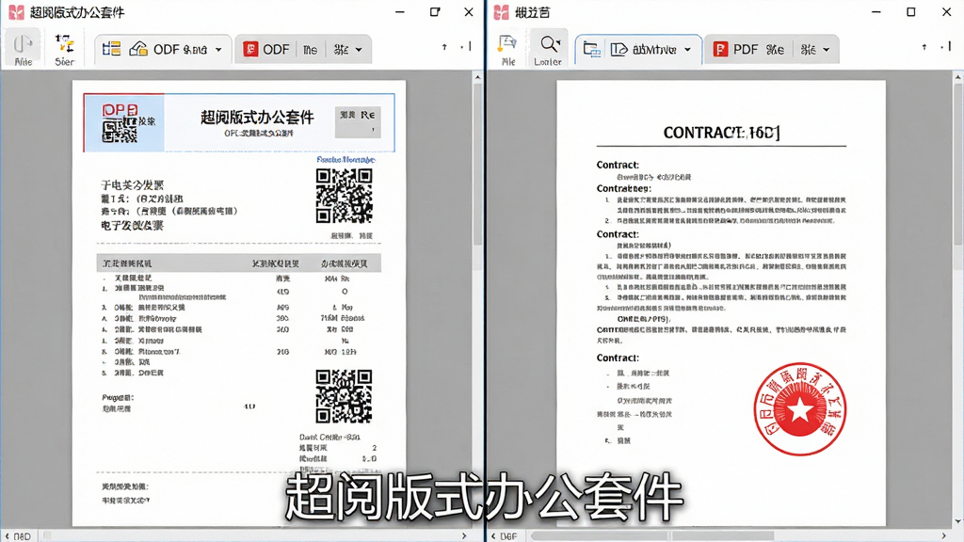Click the '0BD' status label in the invoice window

(x=23, y=535)
